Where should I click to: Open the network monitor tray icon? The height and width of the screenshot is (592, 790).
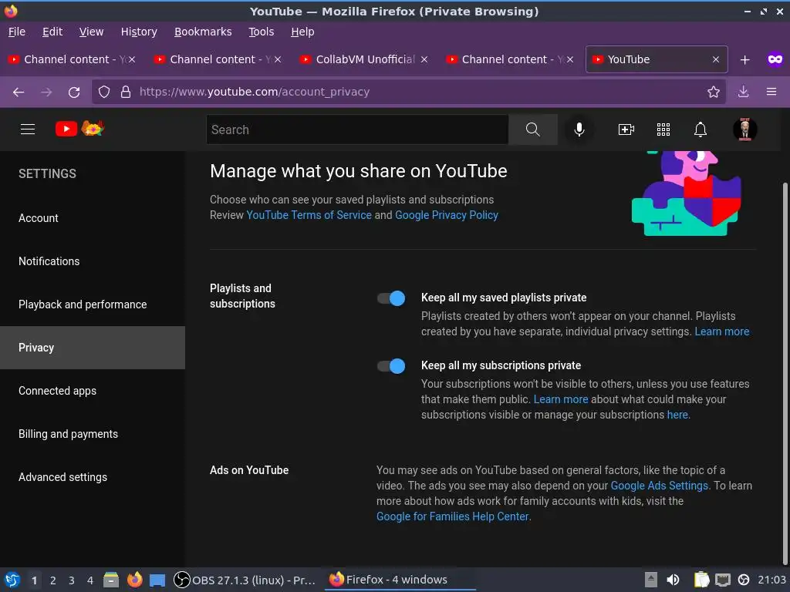(x=722, y=580)
